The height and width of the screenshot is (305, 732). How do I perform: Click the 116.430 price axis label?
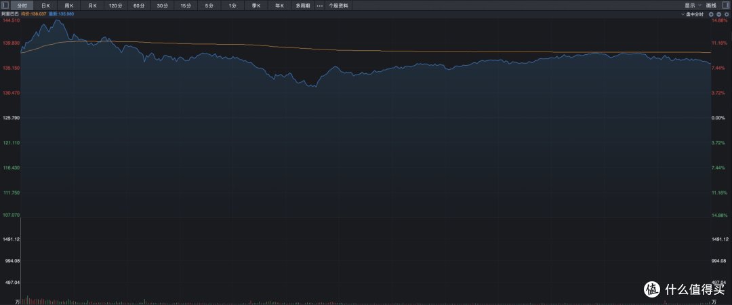12,167
